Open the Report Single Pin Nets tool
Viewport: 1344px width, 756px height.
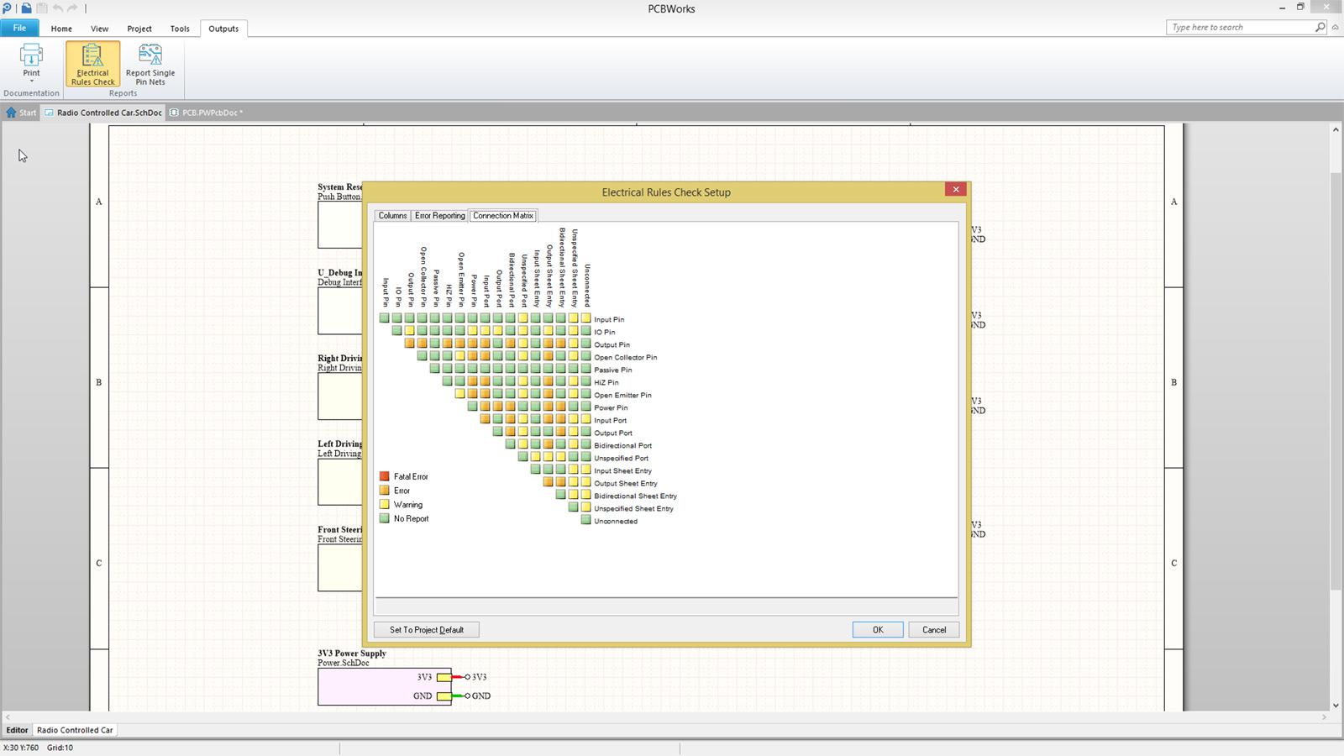pyautogui.click(x=150, y=63)
